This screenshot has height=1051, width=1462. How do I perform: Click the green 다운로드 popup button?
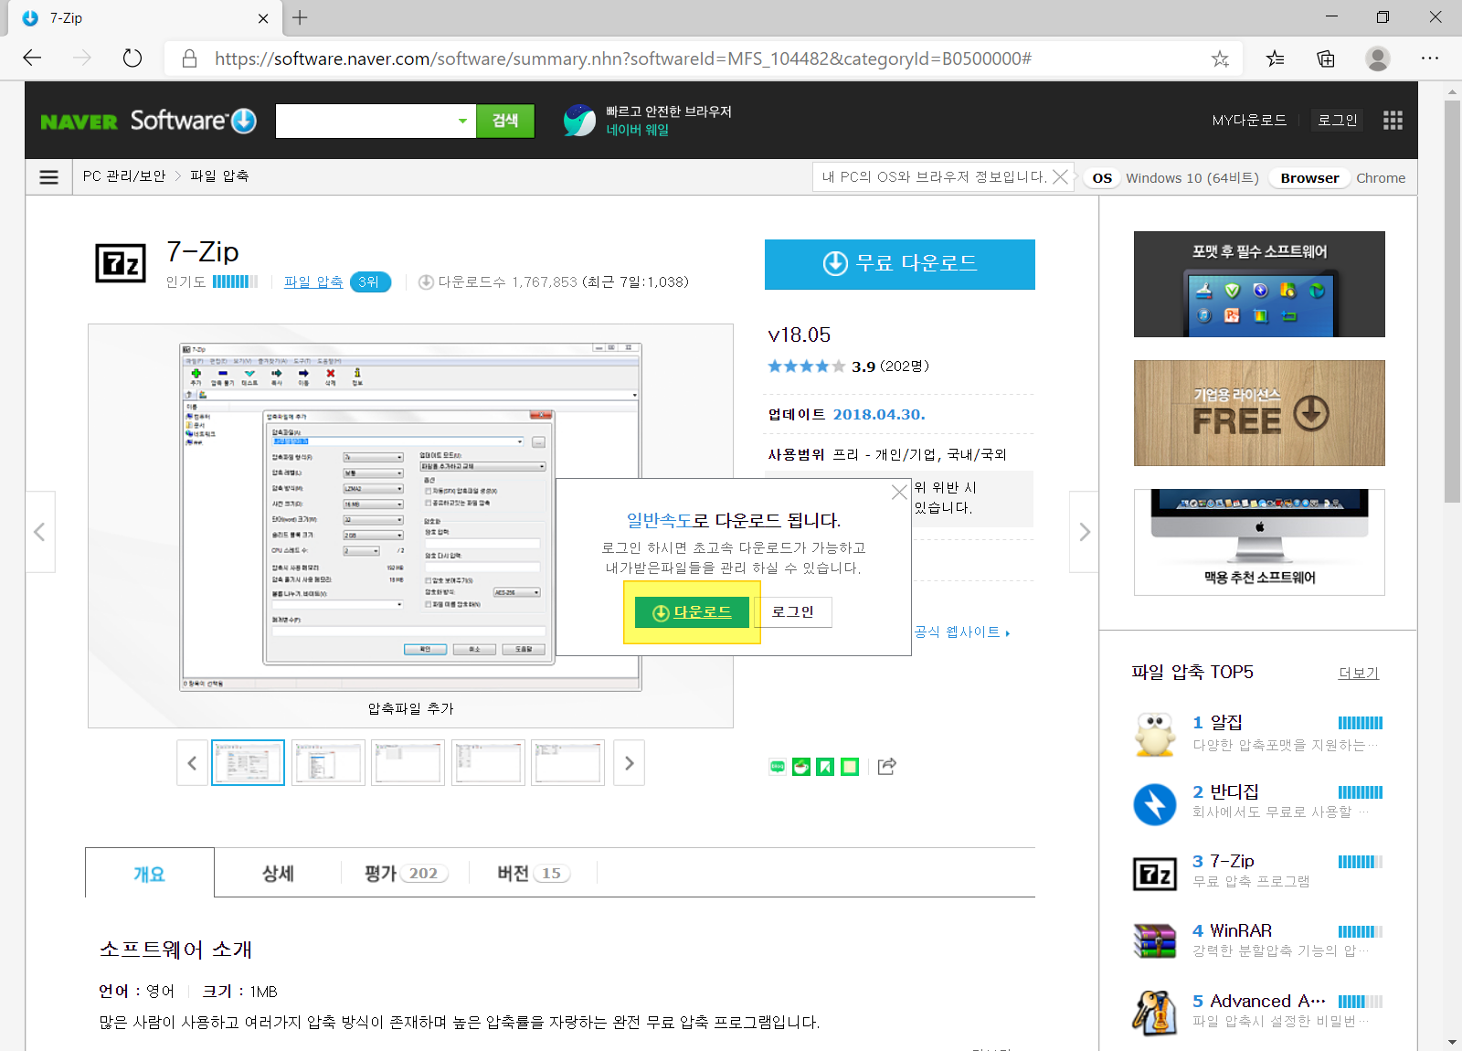point(692,612)
